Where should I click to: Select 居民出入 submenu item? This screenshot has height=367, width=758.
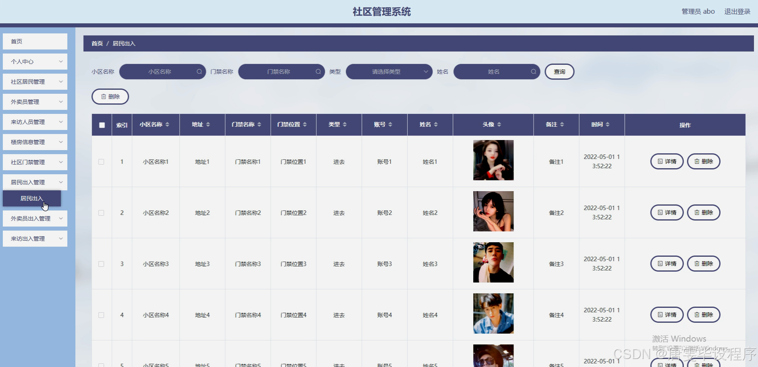[32, 198]
